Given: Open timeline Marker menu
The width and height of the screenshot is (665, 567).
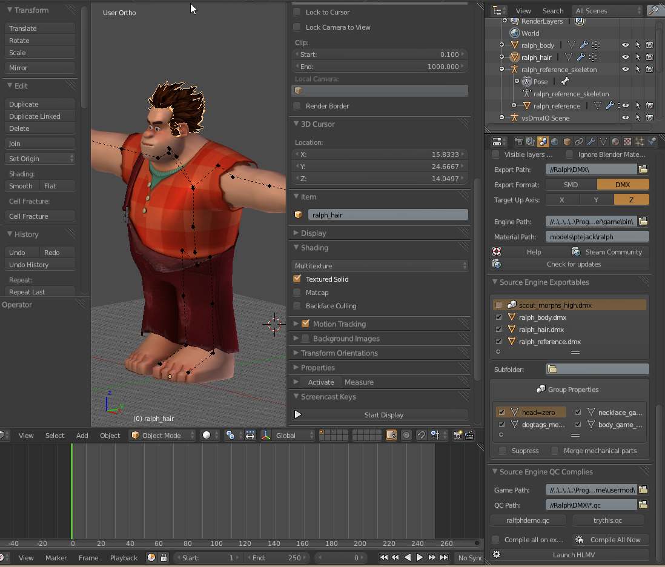Looking at the screenshot, I should [x=56, y=558].
